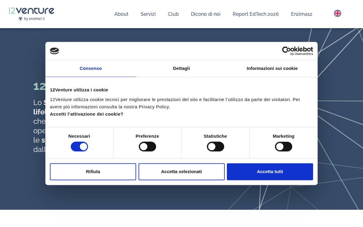Open the Servizi menu item
Viewport: 363px width, 227px height.
click(148, 14)
